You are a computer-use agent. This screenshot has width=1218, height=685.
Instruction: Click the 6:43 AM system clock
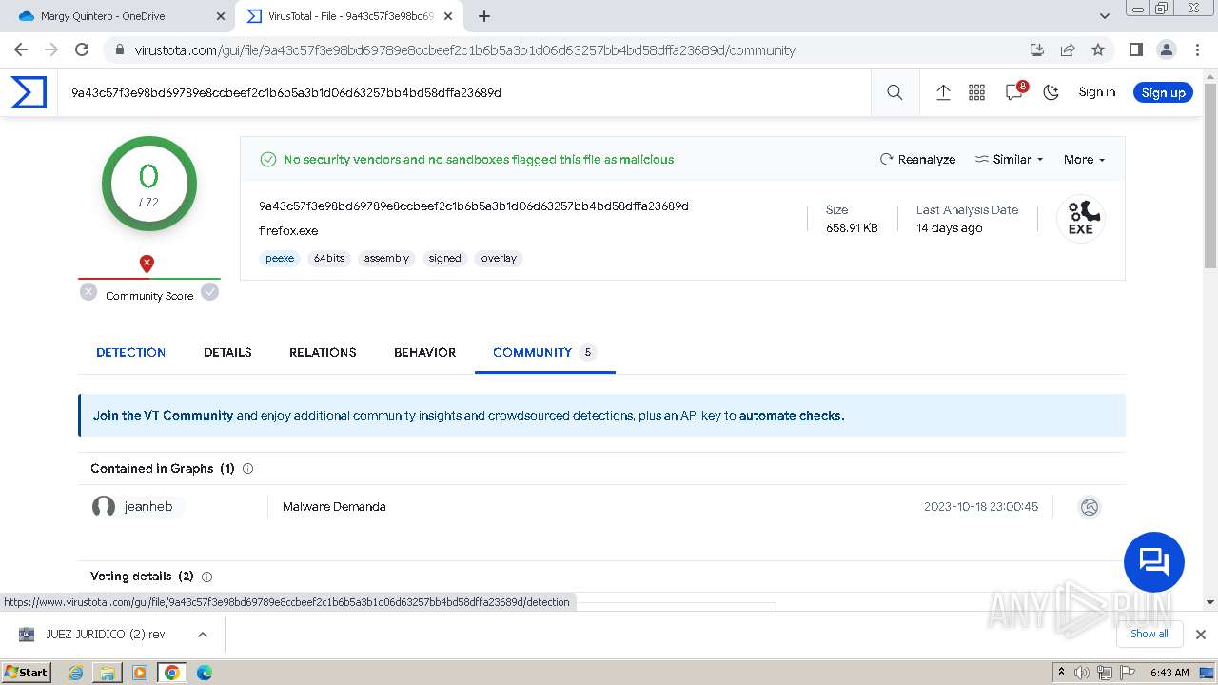pyautogui.click(x=1169, y=672)
